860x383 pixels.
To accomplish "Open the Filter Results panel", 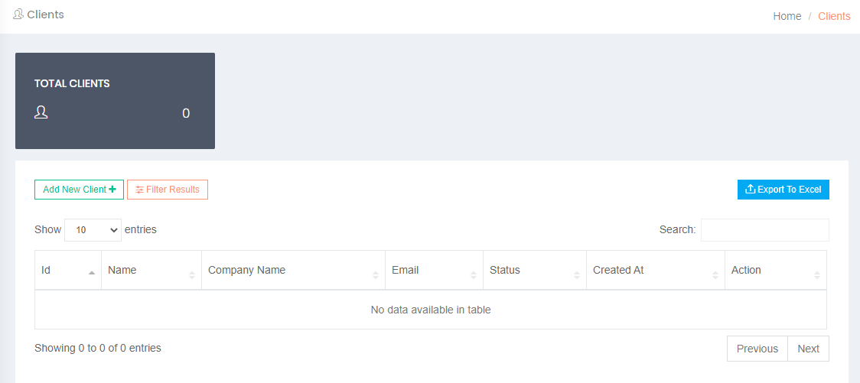I will (x=168, y=190).
